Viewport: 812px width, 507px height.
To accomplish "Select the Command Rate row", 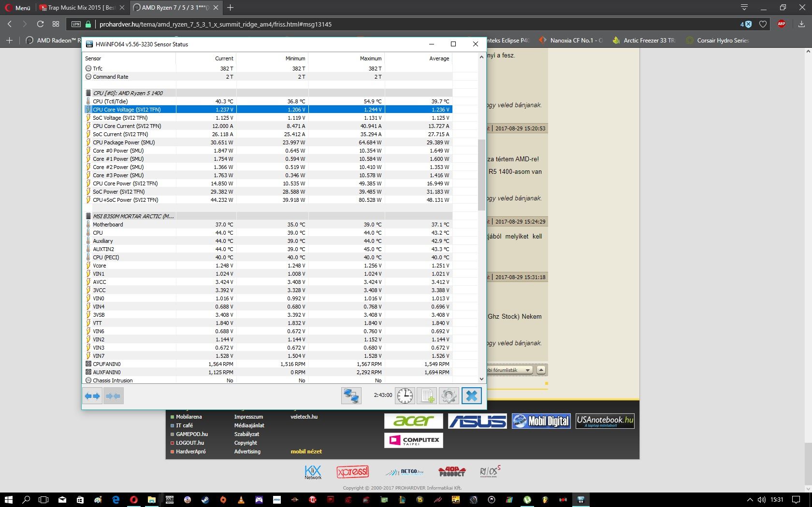I will tap(268, 77).
